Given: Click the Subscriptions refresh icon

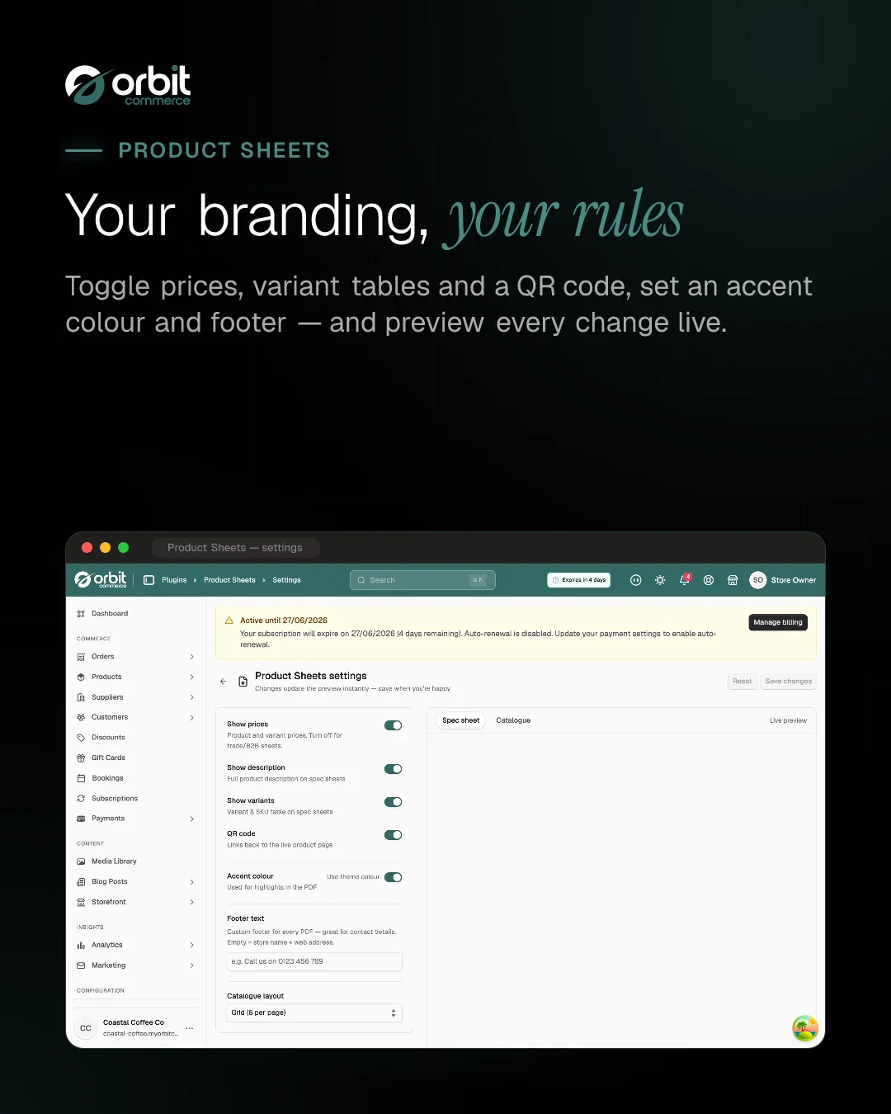Looking at the screenshot, I should coord(81,799).
